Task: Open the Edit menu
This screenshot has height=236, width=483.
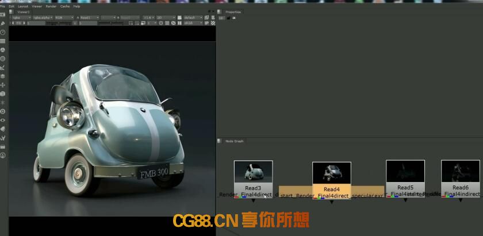Action: pyautogui.click(x=11, y=6)
